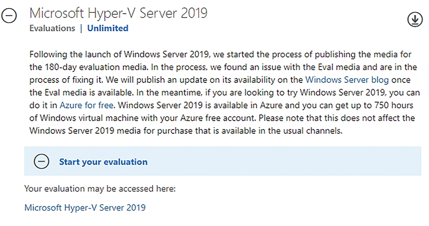Click empty area of the light blue evaluation bar
429x226 pixels.
coord(284,161)
